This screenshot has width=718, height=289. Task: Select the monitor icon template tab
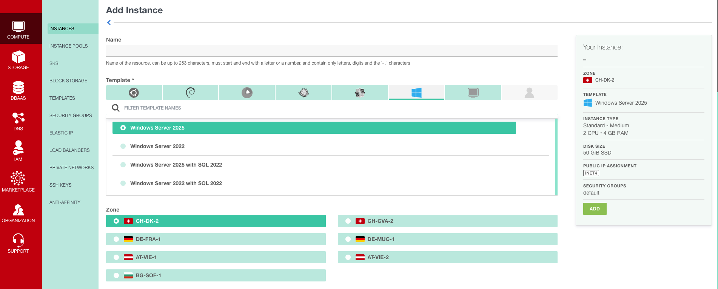(473, 93)
